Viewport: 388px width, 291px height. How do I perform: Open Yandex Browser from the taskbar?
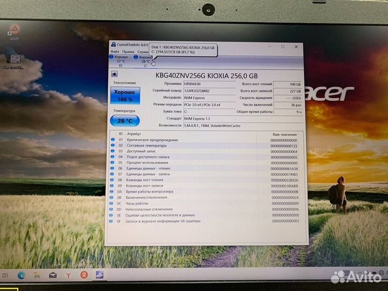pos(68,275)
